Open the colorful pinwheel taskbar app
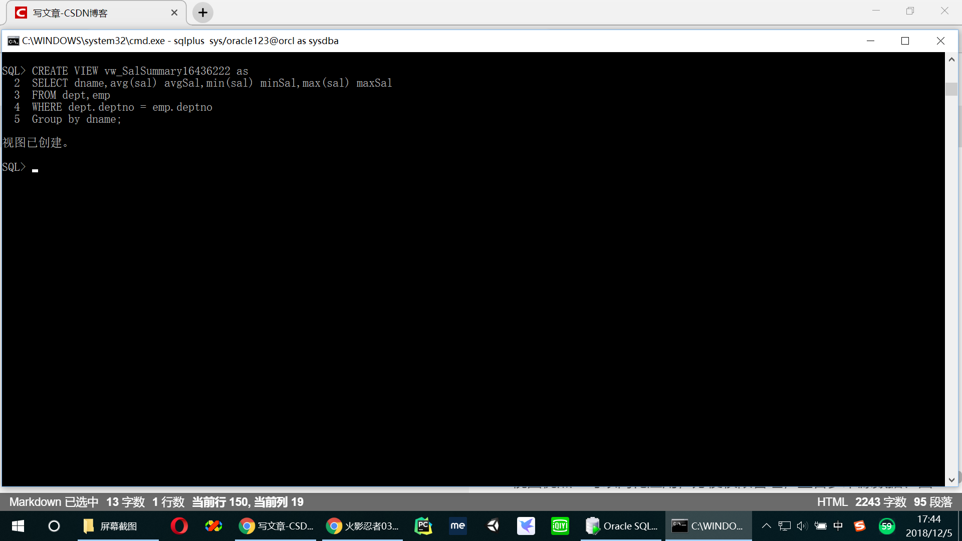This screenshot has width=962, height=541. click(x=213, y=526)
